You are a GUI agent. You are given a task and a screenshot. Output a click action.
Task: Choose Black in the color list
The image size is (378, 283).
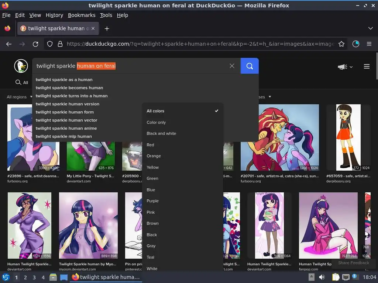tap(182, 235)
